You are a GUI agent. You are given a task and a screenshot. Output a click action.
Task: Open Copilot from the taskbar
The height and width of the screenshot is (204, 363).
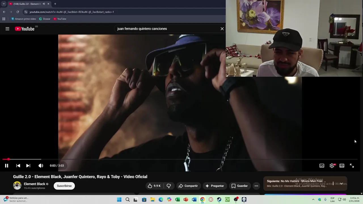pos(169,199)
